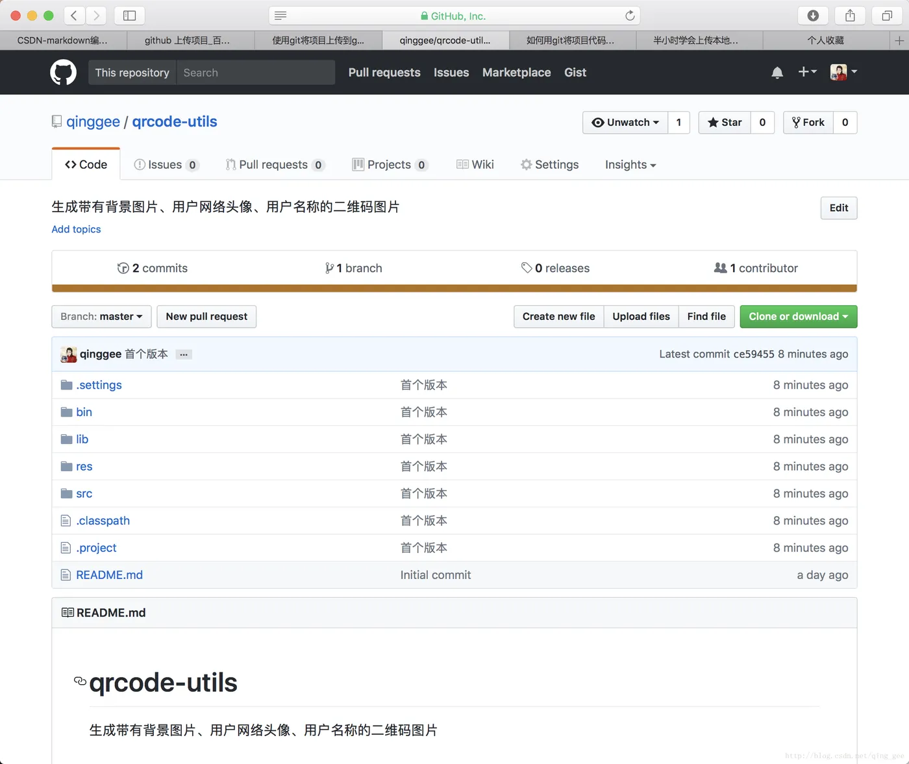View the 1 branch link

tap(354, 268)
